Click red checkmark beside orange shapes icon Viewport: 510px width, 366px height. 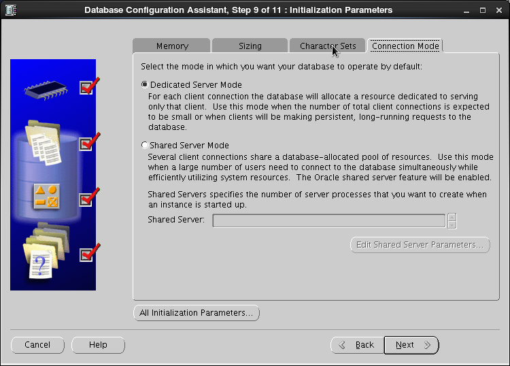89,197
